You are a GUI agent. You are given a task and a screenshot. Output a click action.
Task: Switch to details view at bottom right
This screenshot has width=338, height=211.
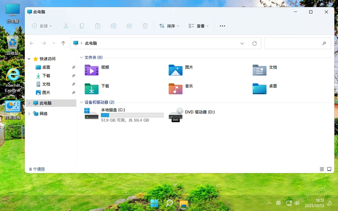click(322, 169)
